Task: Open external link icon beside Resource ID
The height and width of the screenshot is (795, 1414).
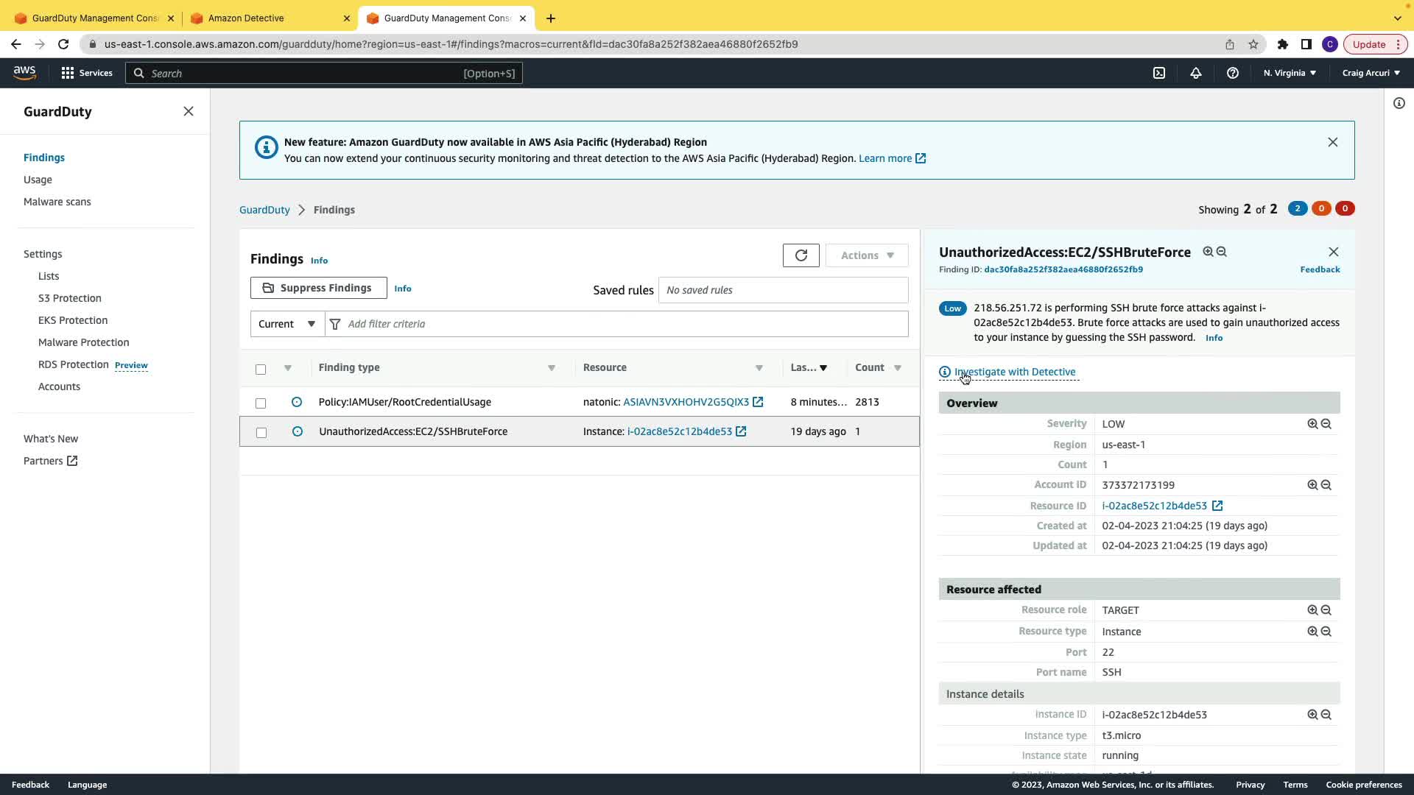Action: coord(1217,506)
